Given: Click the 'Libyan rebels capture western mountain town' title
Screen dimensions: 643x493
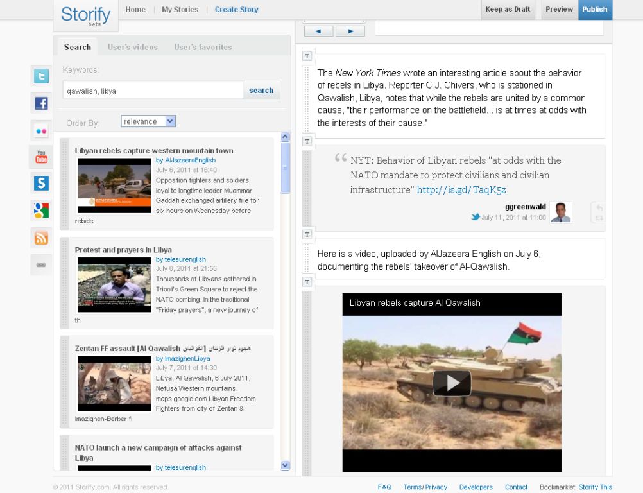Looking at the screenshot, I should [154, 150].
